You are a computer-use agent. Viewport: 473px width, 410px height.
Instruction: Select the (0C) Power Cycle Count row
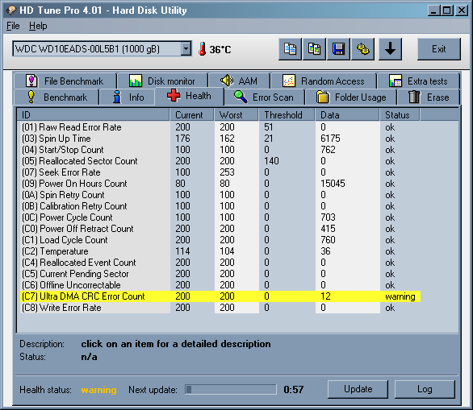point(220,217)
